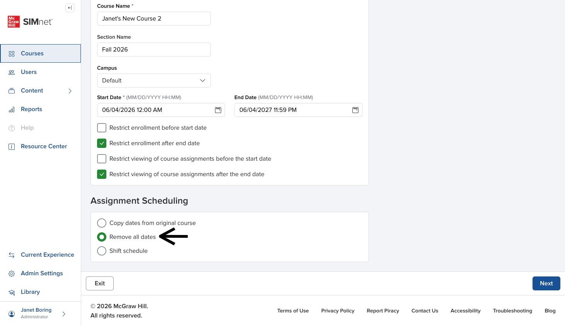Screen dimensions: 565x326
Task: Expand the Janet Boring account chevron
Action: point(64,314)
